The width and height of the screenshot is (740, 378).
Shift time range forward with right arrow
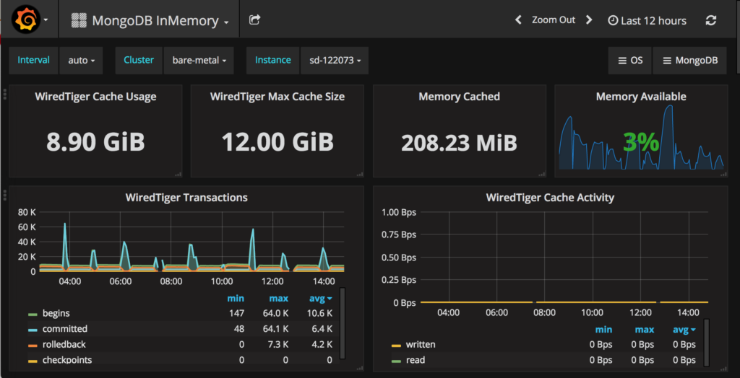pyautogui.click(x=588, y=19)
